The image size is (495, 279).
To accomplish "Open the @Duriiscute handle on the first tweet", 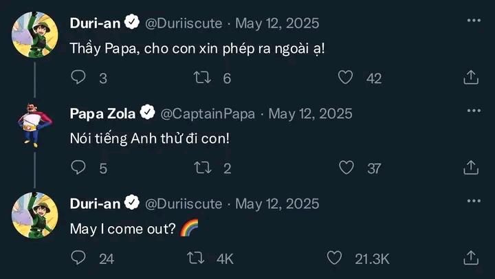I will pyautogui.click(x=183, y=23).
